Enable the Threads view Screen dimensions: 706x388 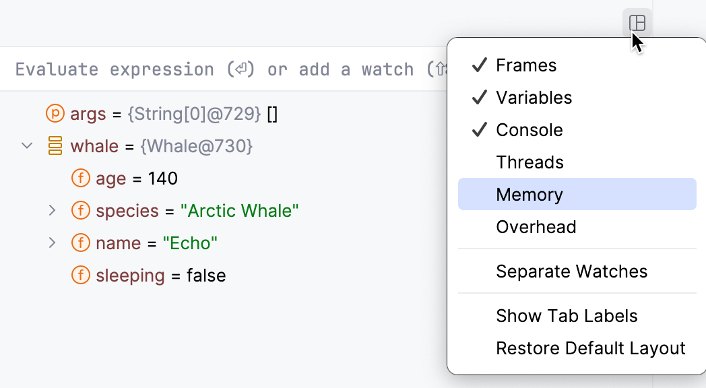click(529, 162)
